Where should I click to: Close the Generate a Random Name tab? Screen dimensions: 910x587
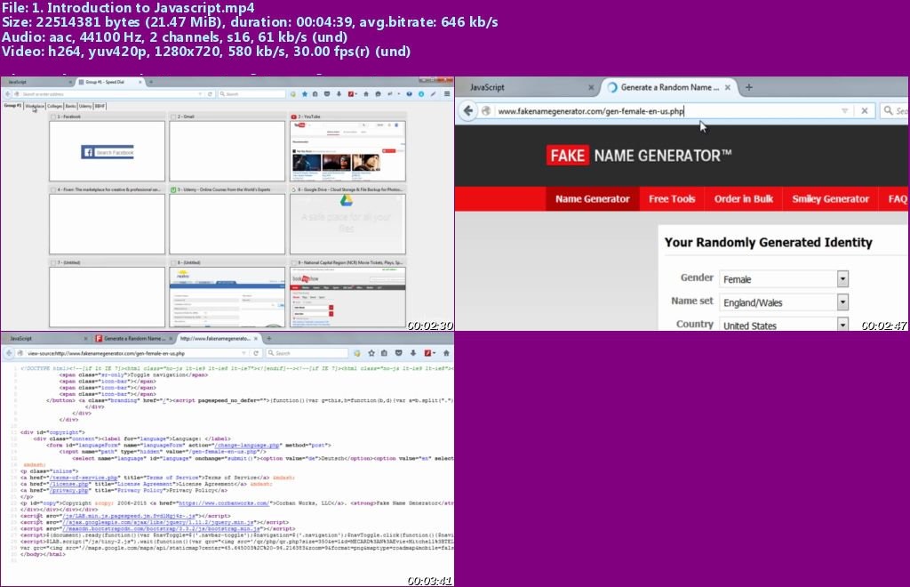coord(727,87)
